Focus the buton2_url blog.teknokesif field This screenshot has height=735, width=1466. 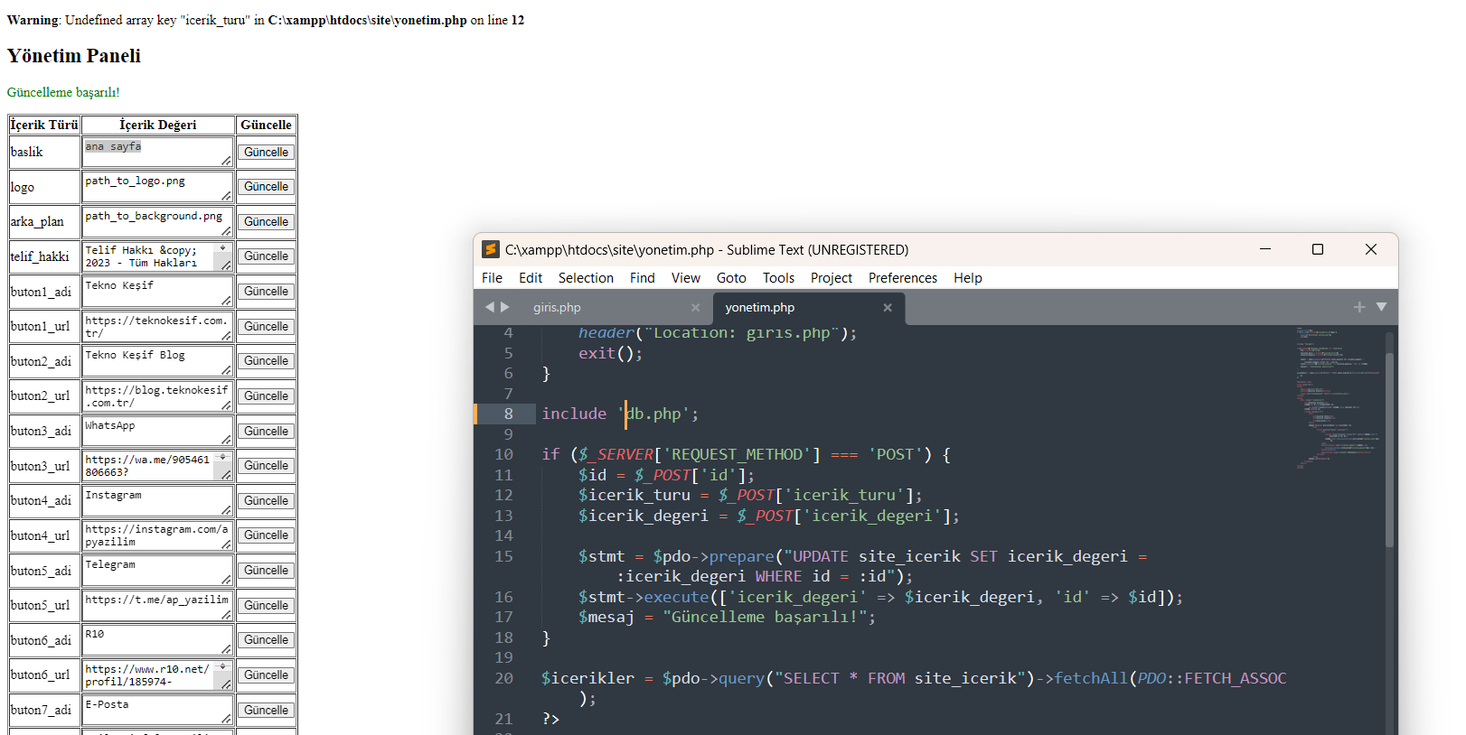point(157,396)
